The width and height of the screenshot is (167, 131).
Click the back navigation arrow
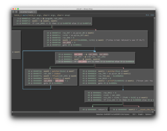(x=13, y=12)
